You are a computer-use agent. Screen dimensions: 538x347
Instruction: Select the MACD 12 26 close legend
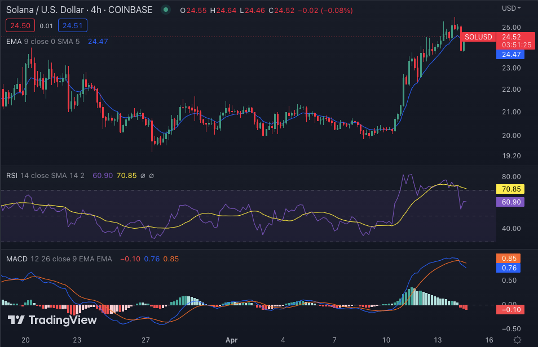(59, 259)
